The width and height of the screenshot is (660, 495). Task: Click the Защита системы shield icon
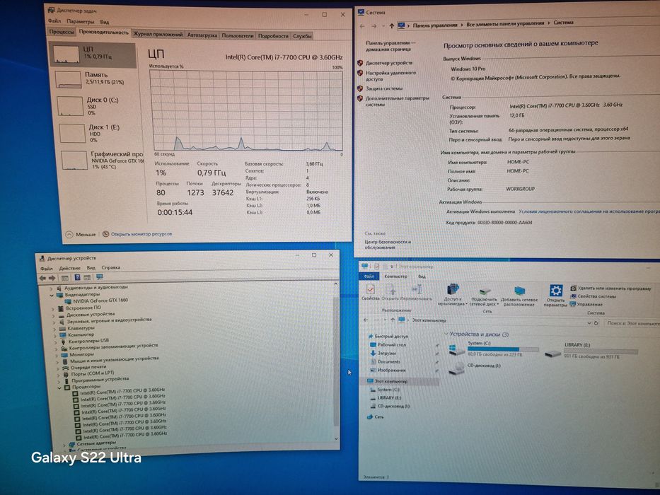[x=360, y=89]
